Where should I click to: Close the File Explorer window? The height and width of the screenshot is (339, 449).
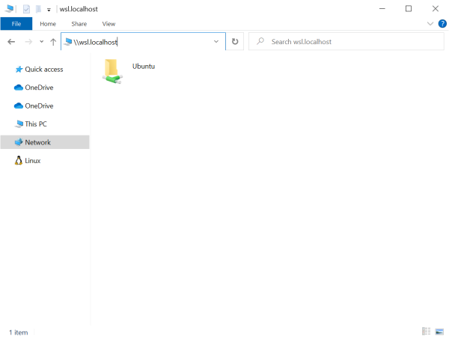click(x=436, y=8)
